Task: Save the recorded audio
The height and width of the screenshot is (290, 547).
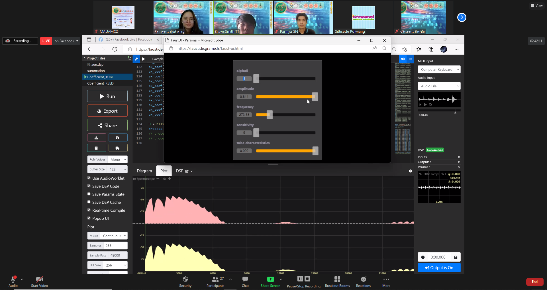Action: click(456, 257)
